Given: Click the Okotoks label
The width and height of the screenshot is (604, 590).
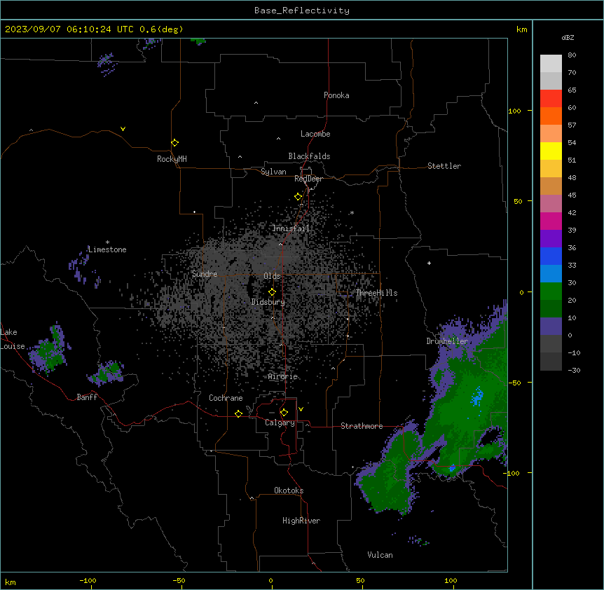Looking at the screenshot, I should coord(289,490).
